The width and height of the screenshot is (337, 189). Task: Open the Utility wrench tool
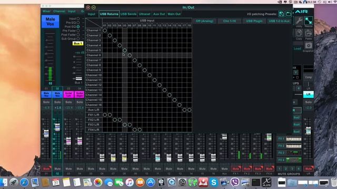[x=299, y=21]
